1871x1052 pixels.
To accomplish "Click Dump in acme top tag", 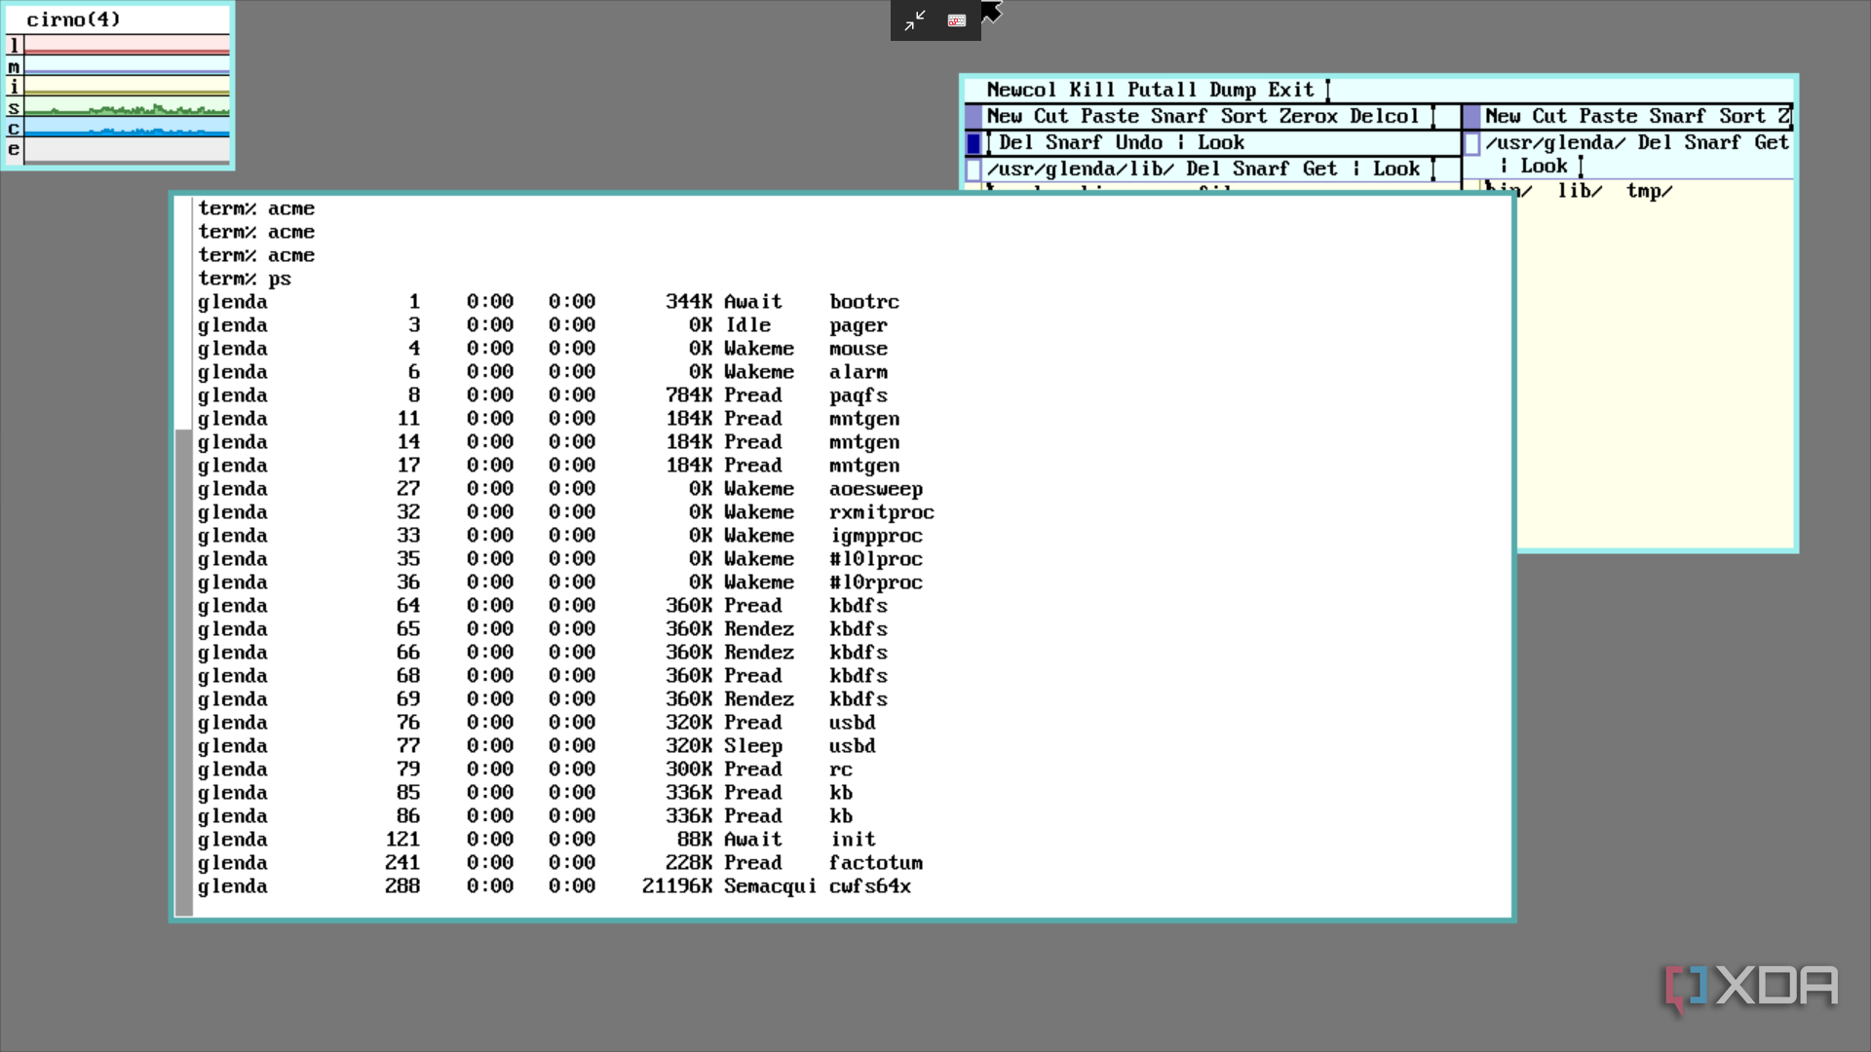I will (1233, 90).
